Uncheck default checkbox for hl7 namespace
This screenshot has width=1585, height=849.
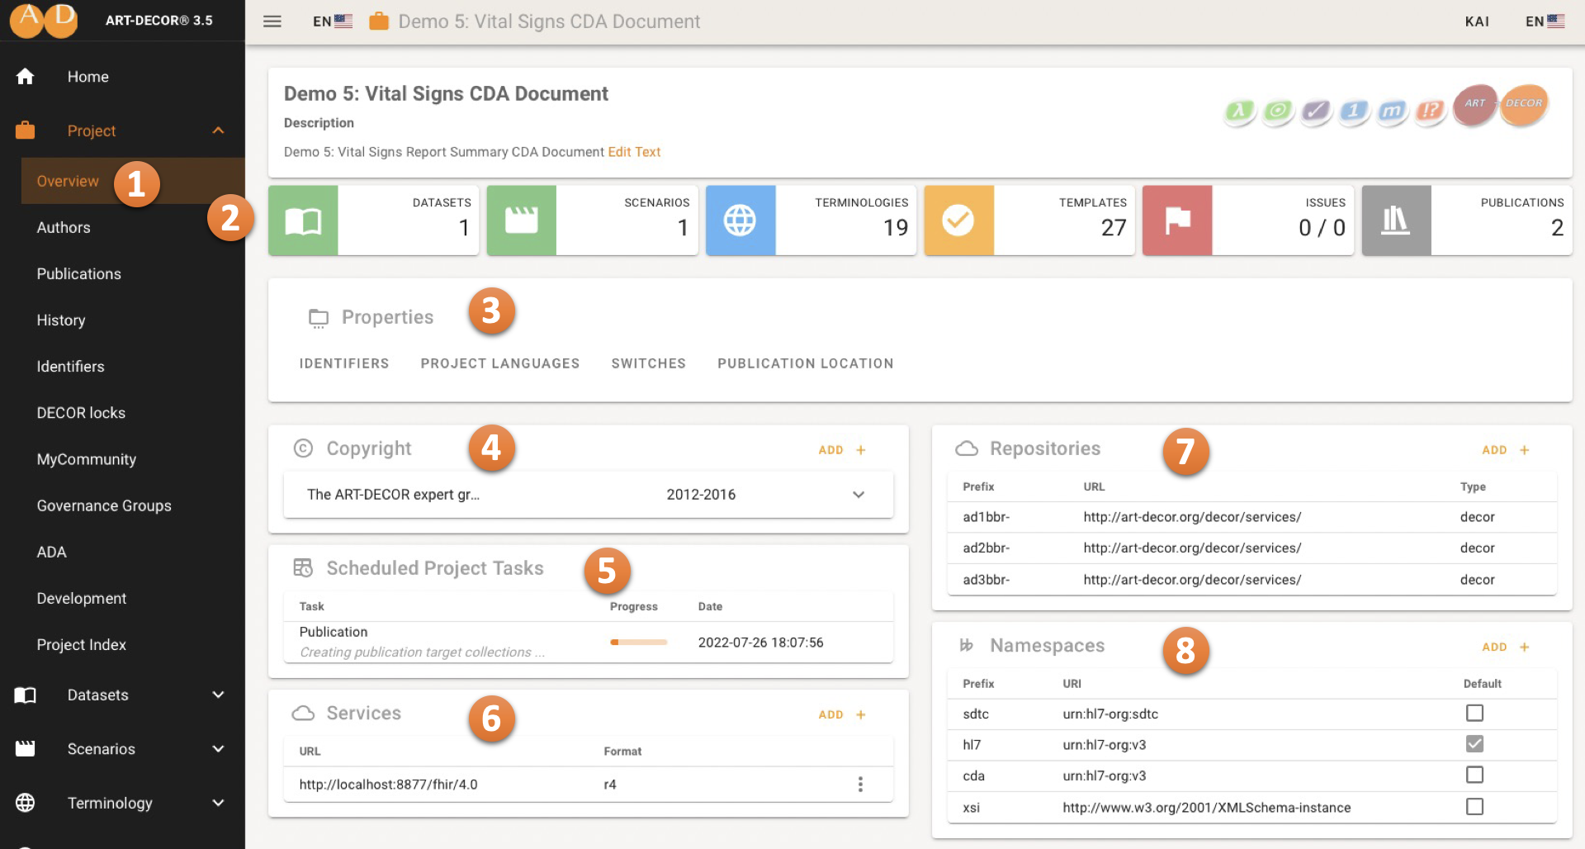pos(1474,744)
